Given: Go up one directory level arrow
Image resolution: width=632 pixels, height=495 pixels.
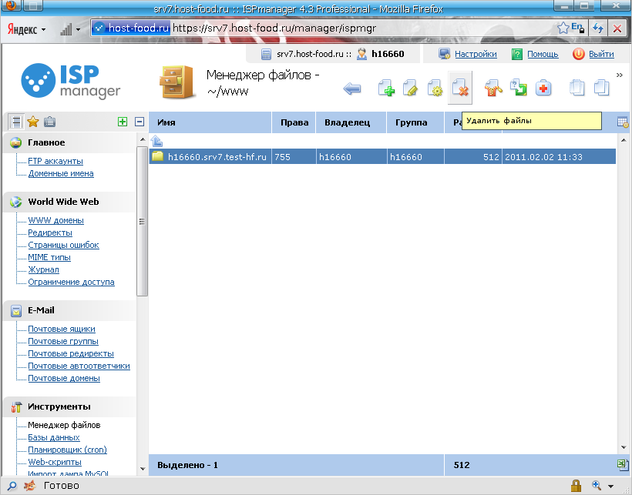Looking at the screenshot, I should point(156,141).
